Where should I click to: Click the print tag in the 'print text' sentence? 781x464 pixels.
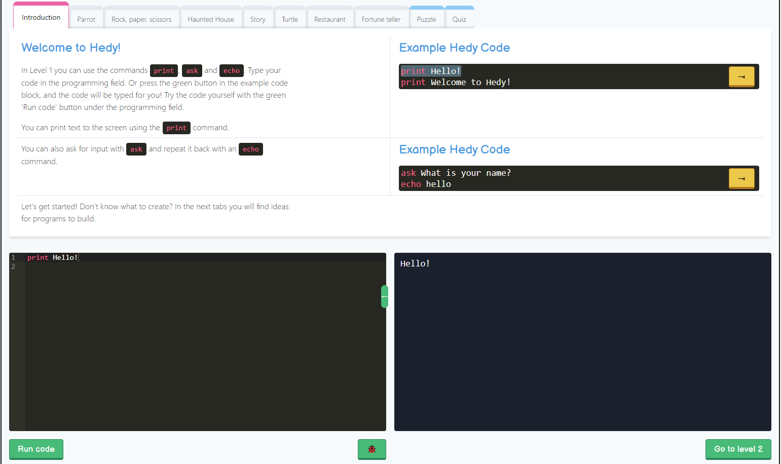click(176, 128)
